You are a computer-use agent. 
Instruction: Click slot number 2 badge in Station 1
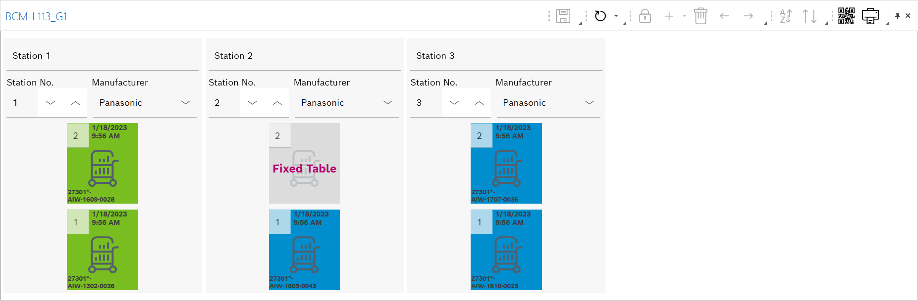click(x=78, y=135)
